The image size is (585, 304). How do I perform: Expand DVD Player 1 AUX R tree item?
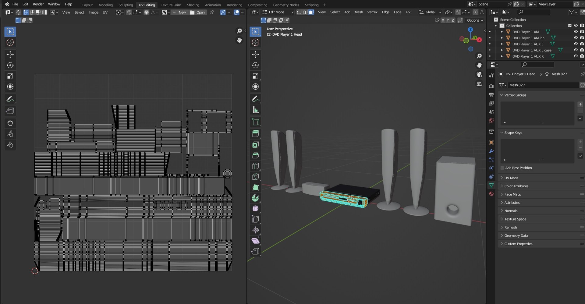(502, 56)
